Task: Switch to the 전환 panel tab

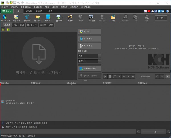Action: pos(51,25)
